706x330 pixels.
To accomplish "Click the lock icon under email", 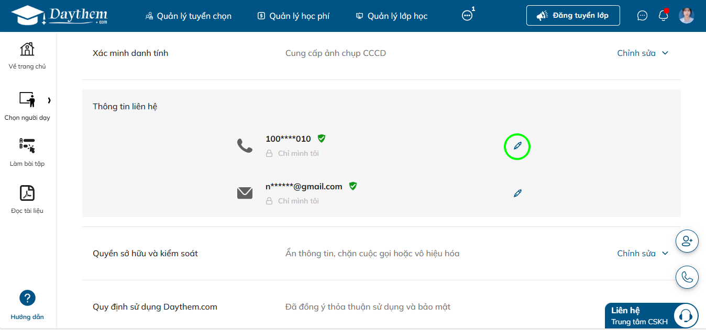I will tap(269, 201).
